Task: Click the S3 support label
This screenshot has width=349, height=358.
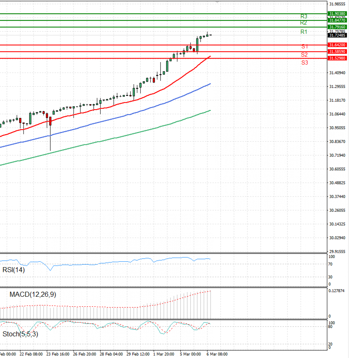Action: coord(305,62)
